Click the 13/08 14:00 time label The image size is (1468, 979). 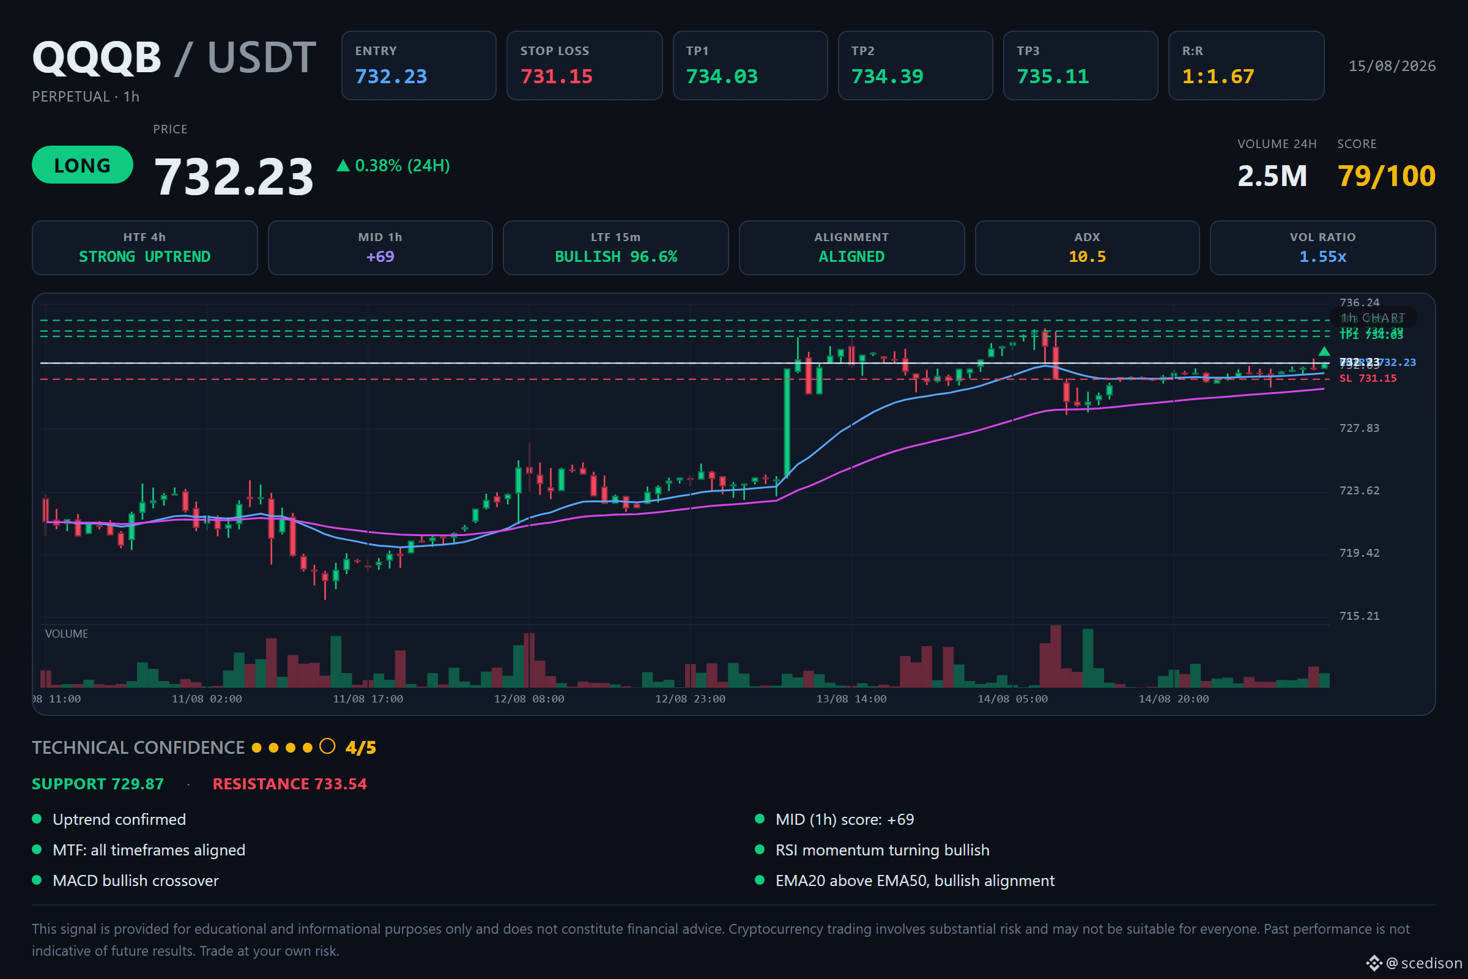coord(851,699)
